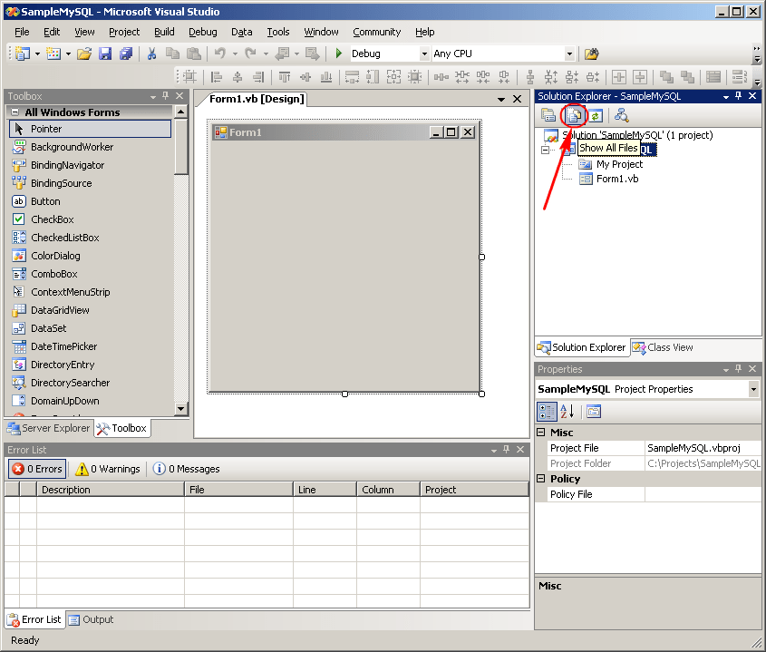Select the DataGridView toolbox item
Screen dimensions: 766x652
60,310
